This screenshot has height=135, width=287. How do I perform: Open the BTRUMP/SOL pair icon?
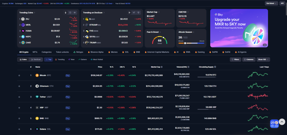[87, 25]
